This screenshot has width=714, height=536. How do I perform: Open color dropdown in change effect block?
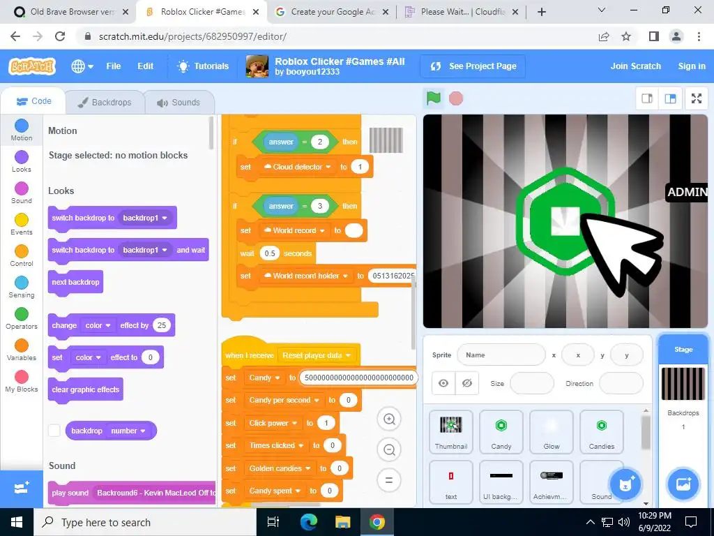(x=98, y=325)
